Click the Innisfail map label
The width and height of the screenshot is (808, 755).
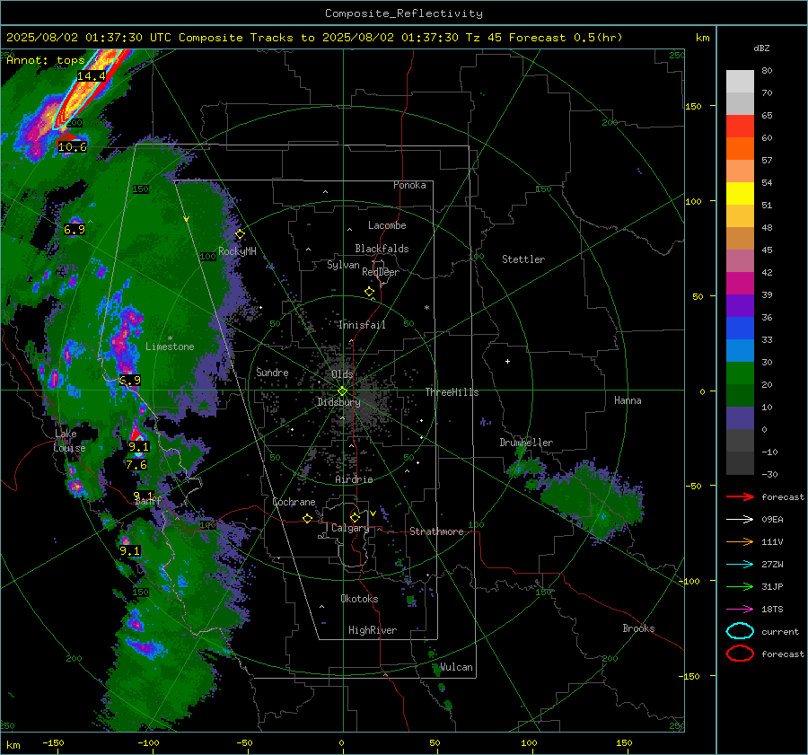click(362, 325)
